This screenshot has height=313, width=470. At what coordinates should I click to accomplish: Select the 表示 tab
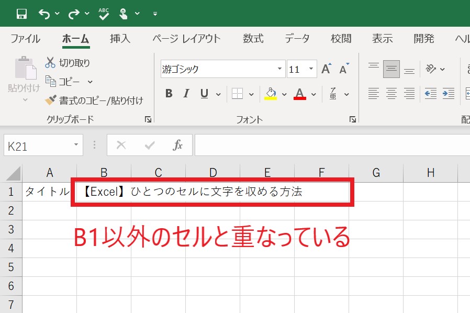tap(383, 39)
